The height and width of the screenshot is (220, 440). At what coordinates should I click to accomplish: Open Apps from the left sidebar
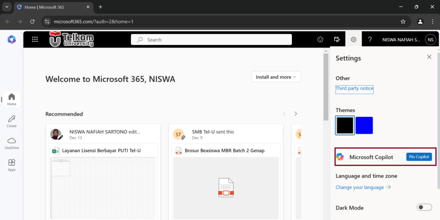pos(12,165)
